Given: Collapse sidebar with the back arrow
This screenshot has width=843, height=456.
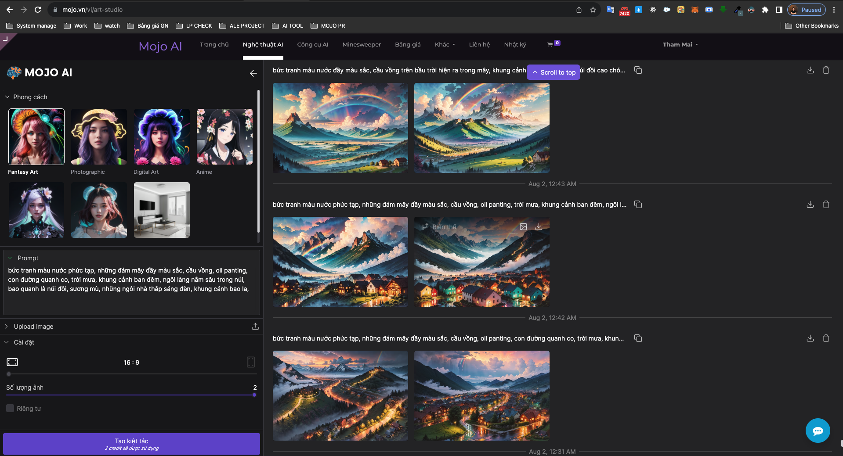Looking at the screenshot, I should pos(253,73).
